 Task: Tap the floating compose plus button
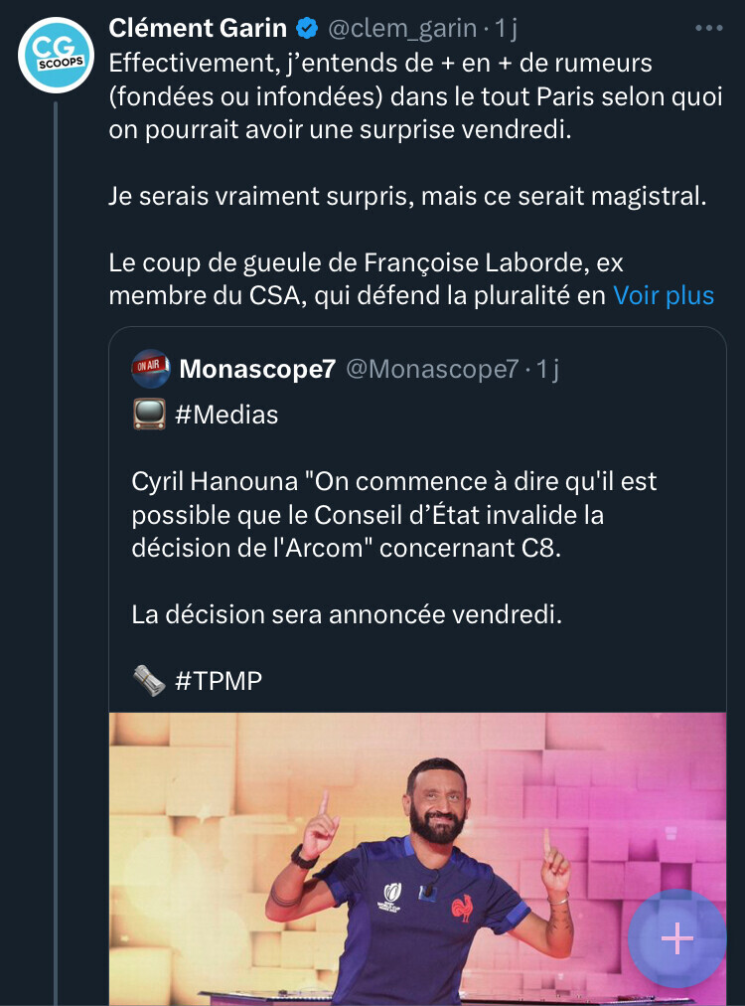coord(677,937)
